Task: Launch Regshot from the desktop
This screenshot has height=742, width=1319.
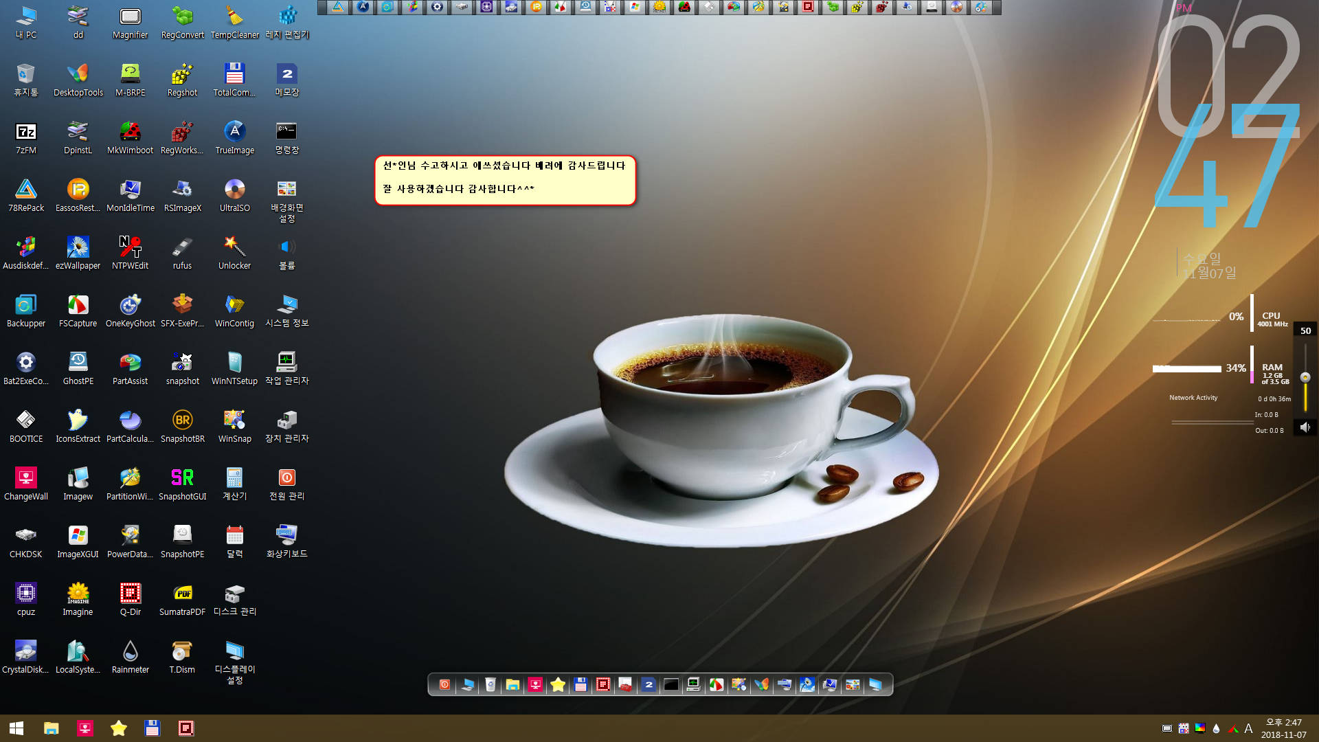Action: coord(183,79)
